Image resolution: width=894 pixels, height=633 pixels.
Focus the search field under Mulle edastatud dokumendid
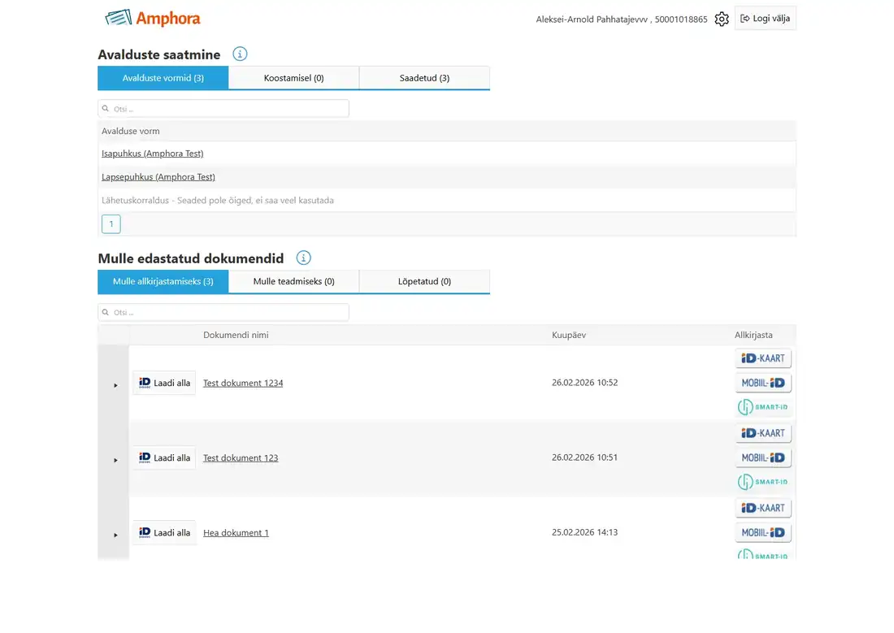click(223, 312)
